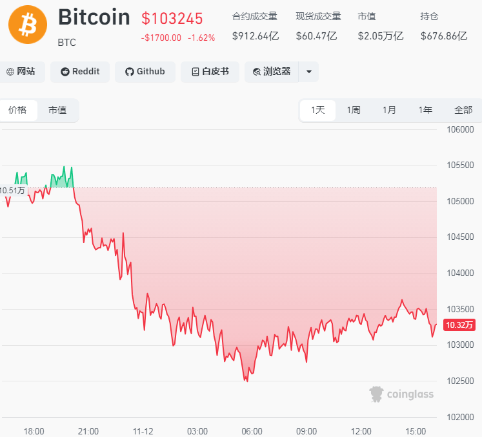Viewport: 482px width, 437px height.
Task: Click the coinglass watermark logo
Action: [x=401, y=394]
